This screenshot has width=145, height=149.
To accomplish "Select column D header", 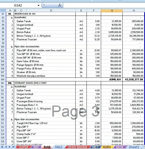I will (51, 11).
